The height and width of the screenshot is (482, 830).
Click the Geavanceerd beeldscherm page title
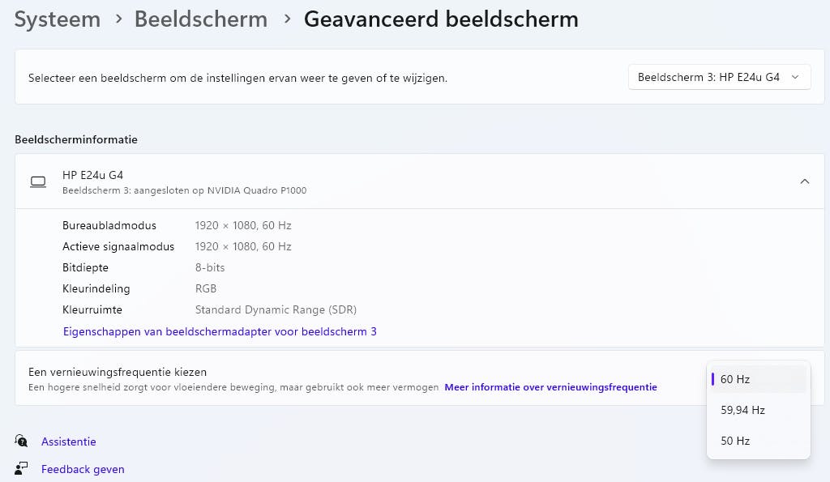(x=441, y=19)
